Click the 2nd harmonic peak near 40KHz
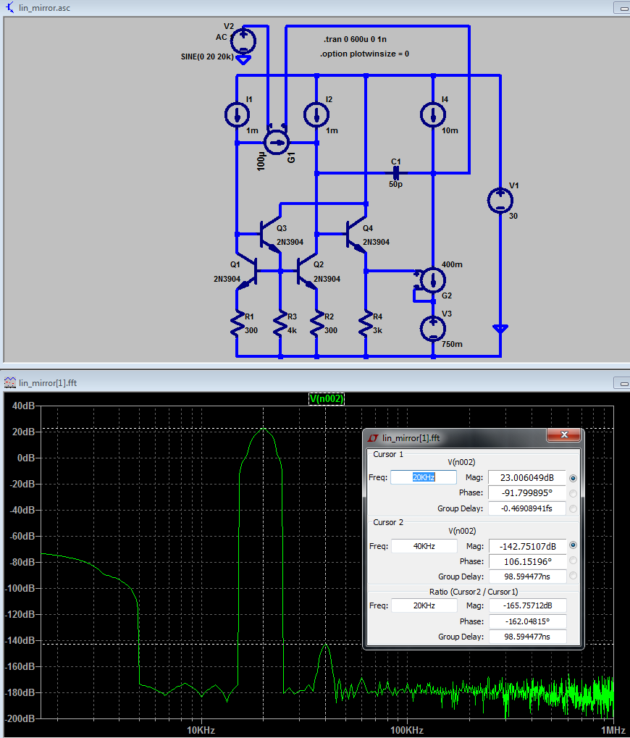Image resolution: width=630 pixels, height=738 pixels. click(x=326, y=645)
